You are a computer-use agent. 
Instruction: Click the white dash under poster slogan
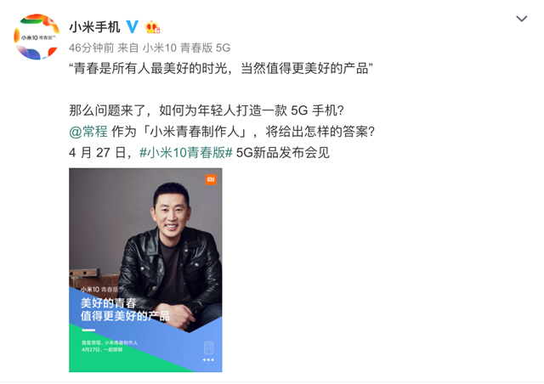[x=88, y=330]
